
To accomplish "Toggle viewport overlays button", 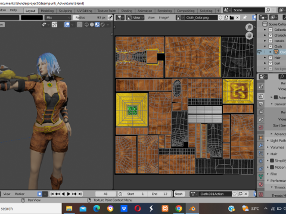I will coord(67,24).
